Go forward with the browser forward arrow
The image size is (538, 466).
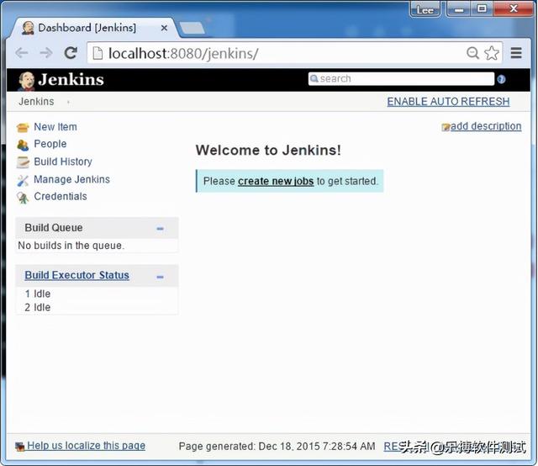coord(46,53)
